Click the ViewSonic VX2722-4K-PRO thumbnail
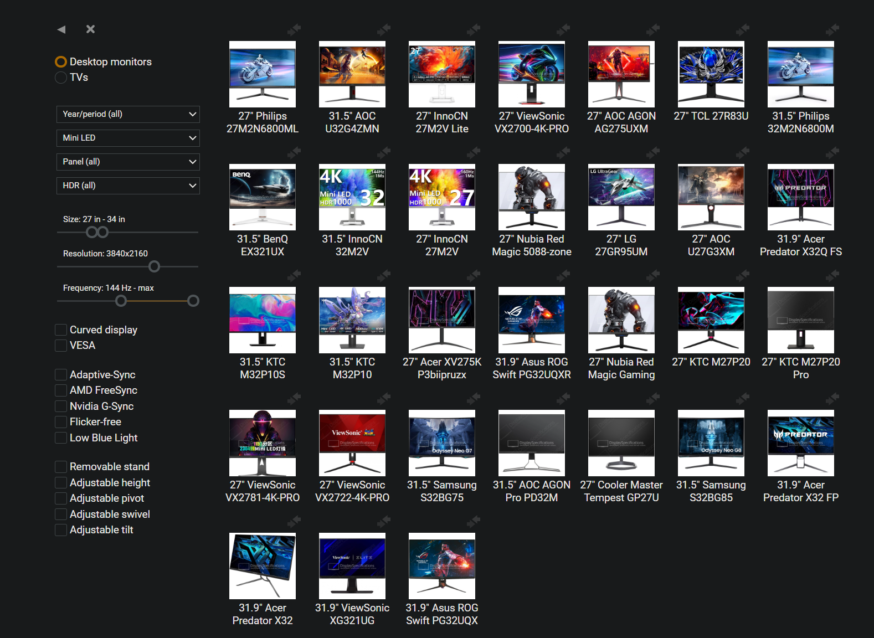 352,443
